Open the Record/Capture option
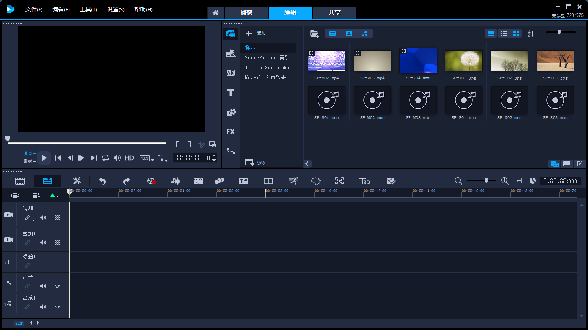 coord(151,181)
